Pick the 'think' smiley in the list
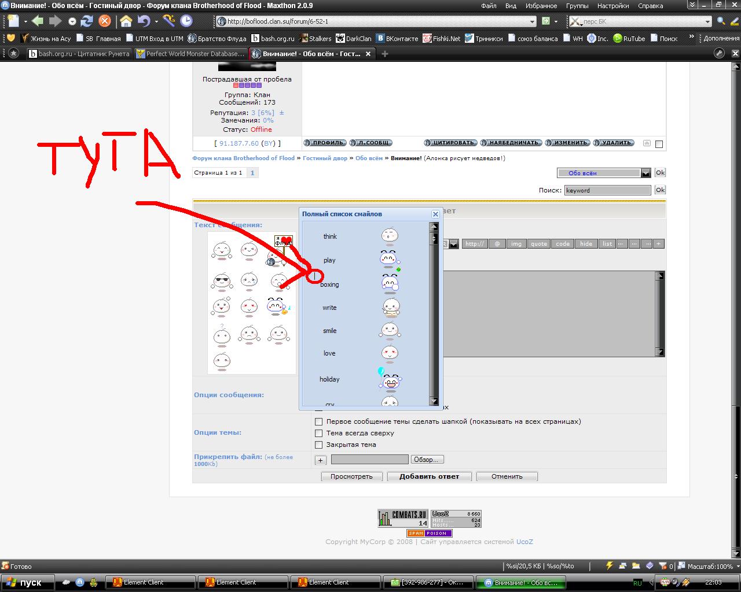Screen dimensions: 741x592 coord(390,236)
